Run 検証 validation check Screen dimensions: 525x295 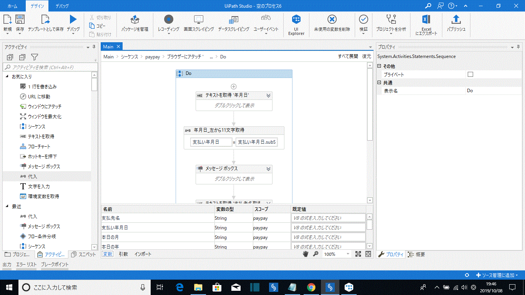click(x=364, y=19)
